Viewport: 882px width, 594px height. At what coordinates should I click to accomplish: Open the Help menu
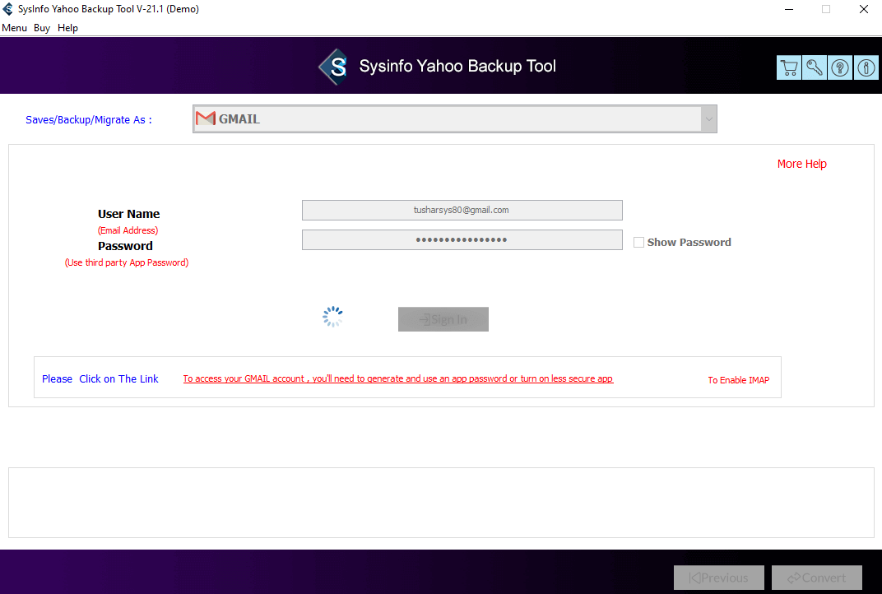(67, 28)
